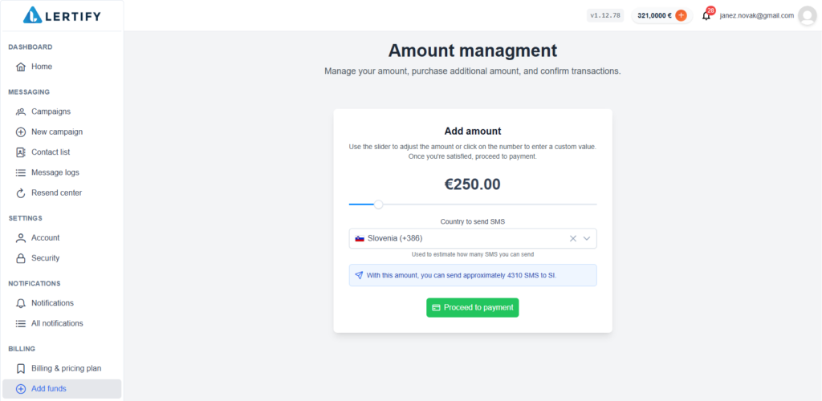
Task: Select Message logs in the sidebar
Action: (55, 172)
